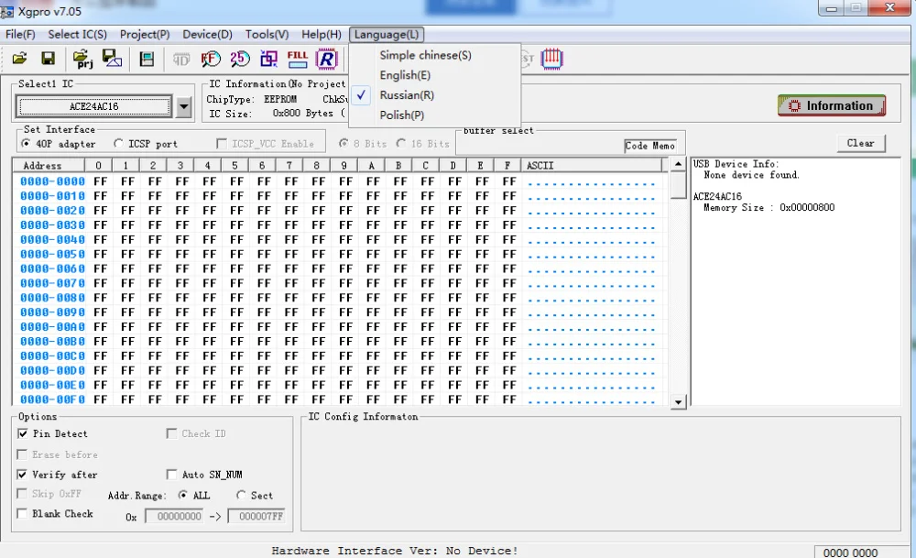Viewport: 916px width, 558px height.
Task: Click the Save file floppy icon
Action: coord(48,59)
